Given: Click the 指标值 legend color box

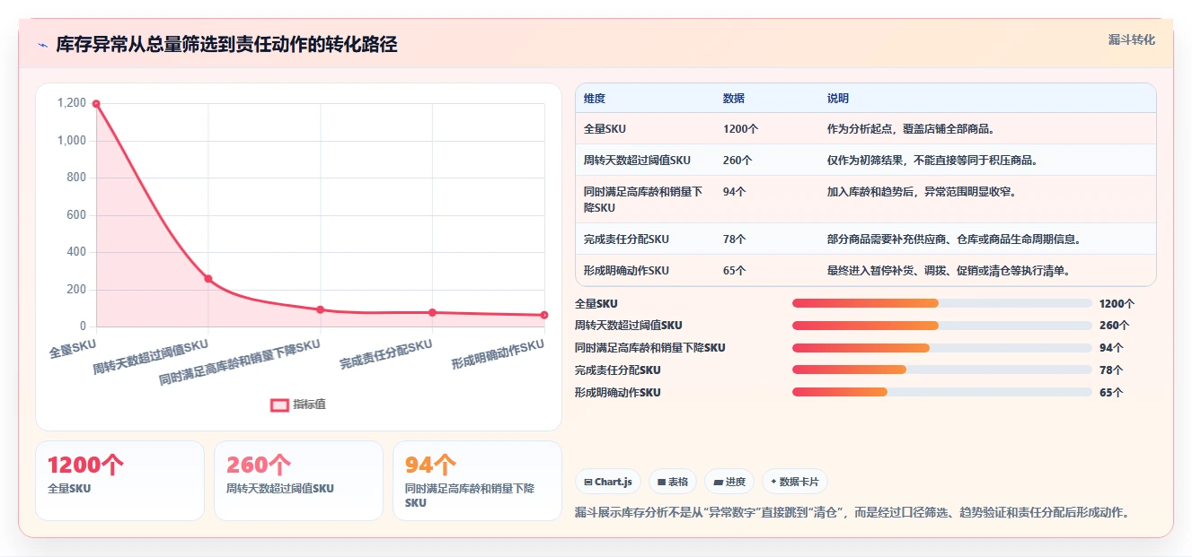Looking at the screenshot, I should coord(279,405).
